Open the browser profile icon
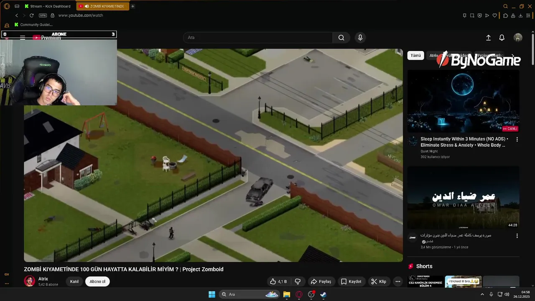This screenshot has height=301, width=535. [513, 15]
